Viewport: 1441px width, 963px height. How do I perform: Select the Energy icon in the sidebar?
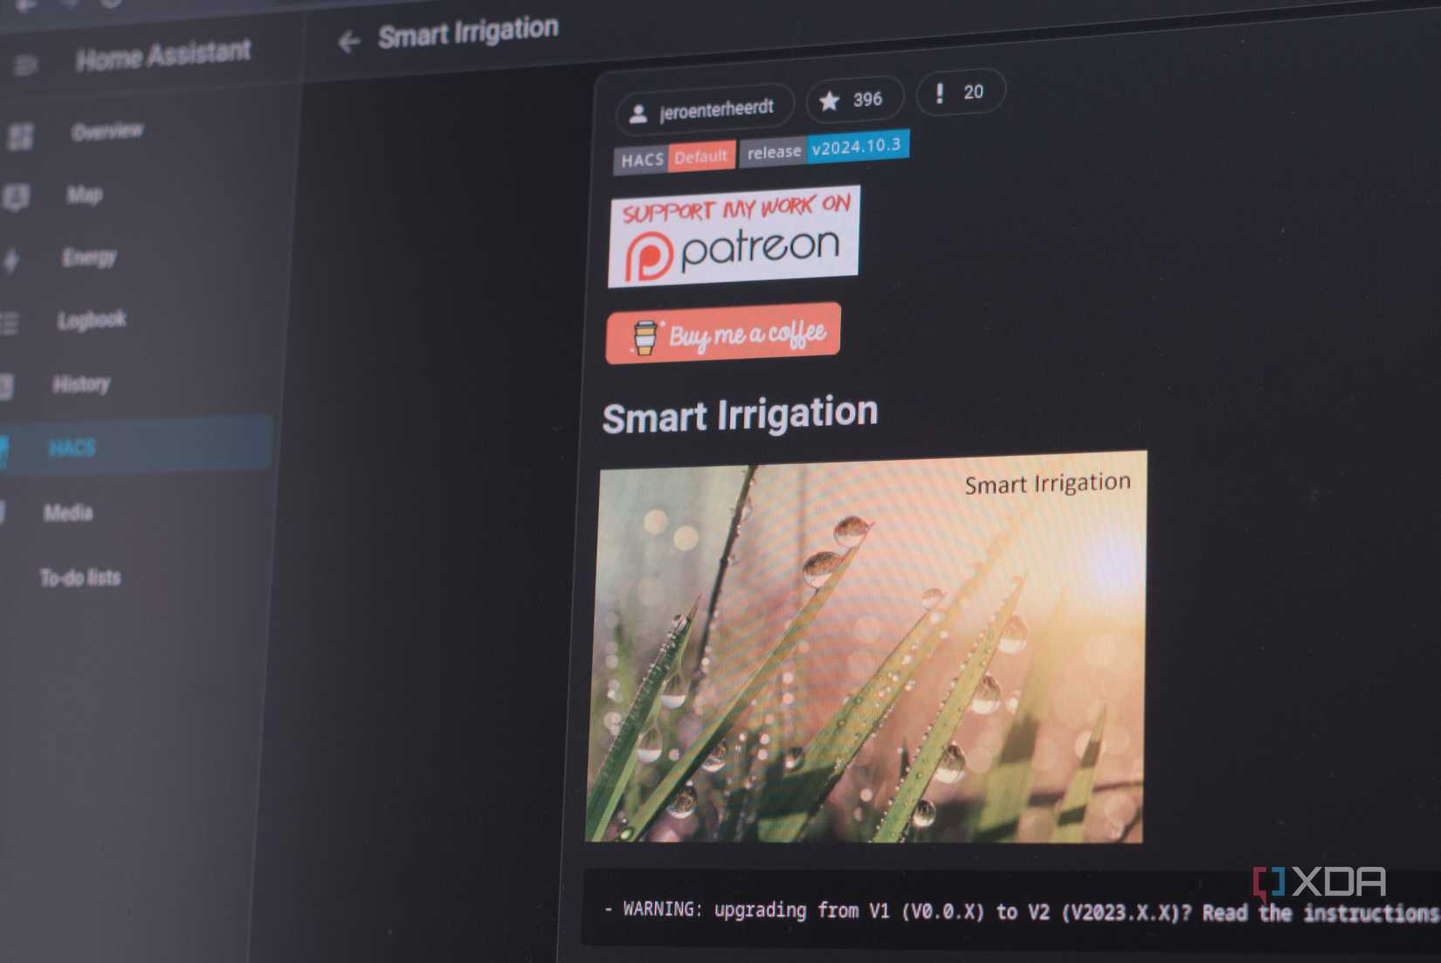11,258
